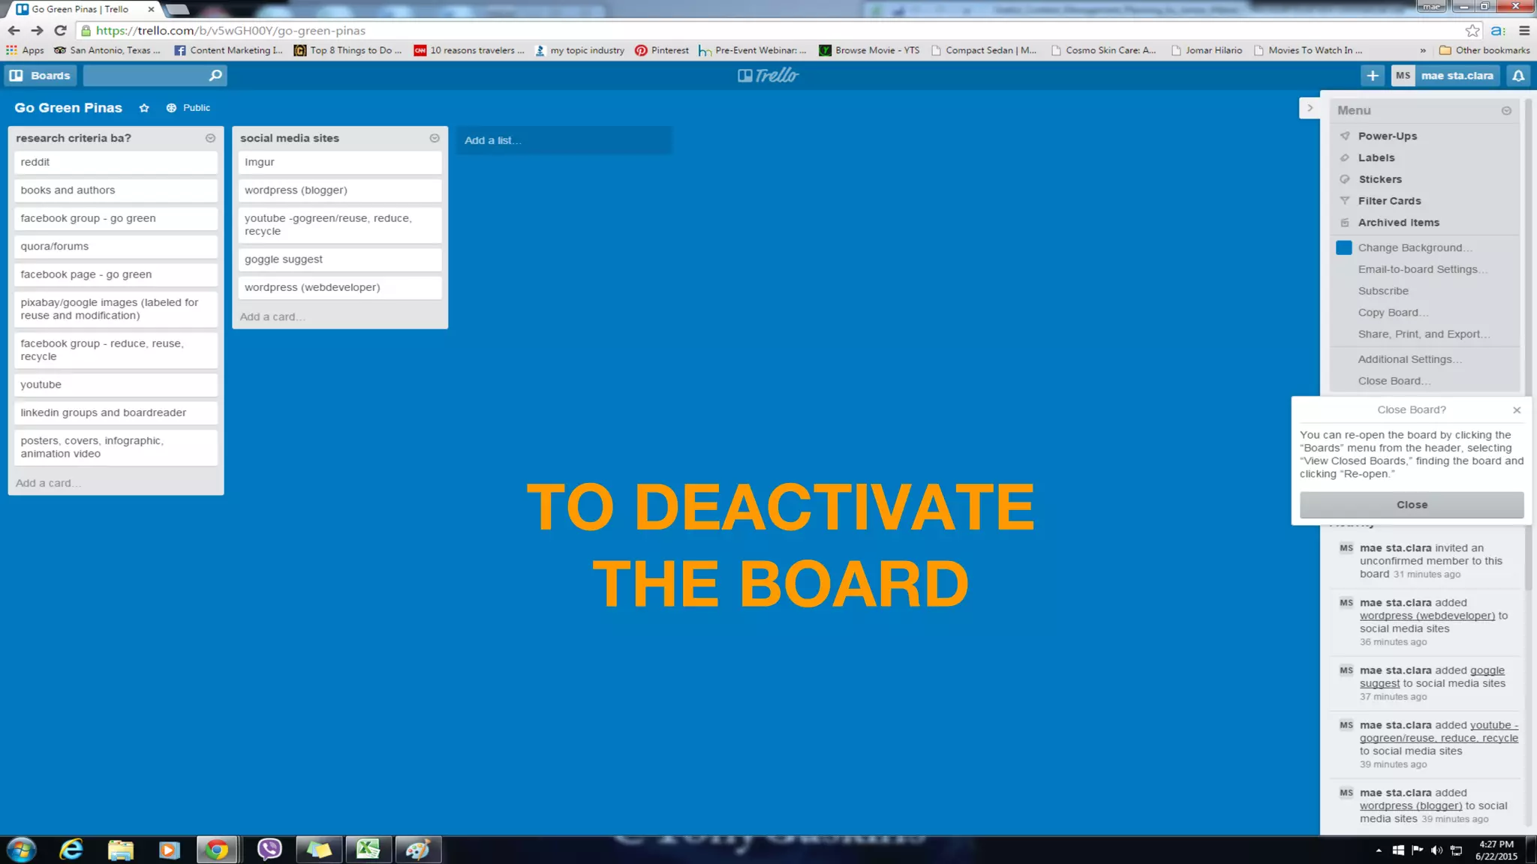Open Power-Ups from menu
Screen dimensions: 1537x864
[x=1387, y=136]
